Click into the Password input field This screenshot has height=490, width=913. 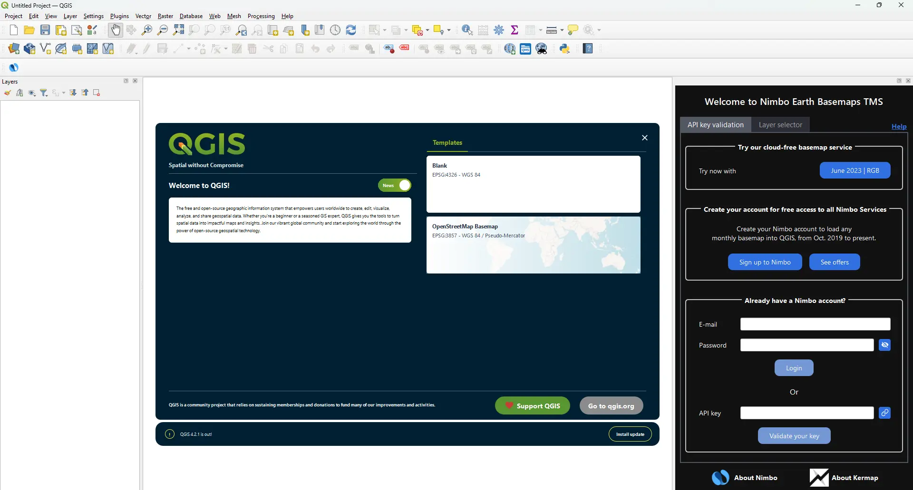(807, 345)
